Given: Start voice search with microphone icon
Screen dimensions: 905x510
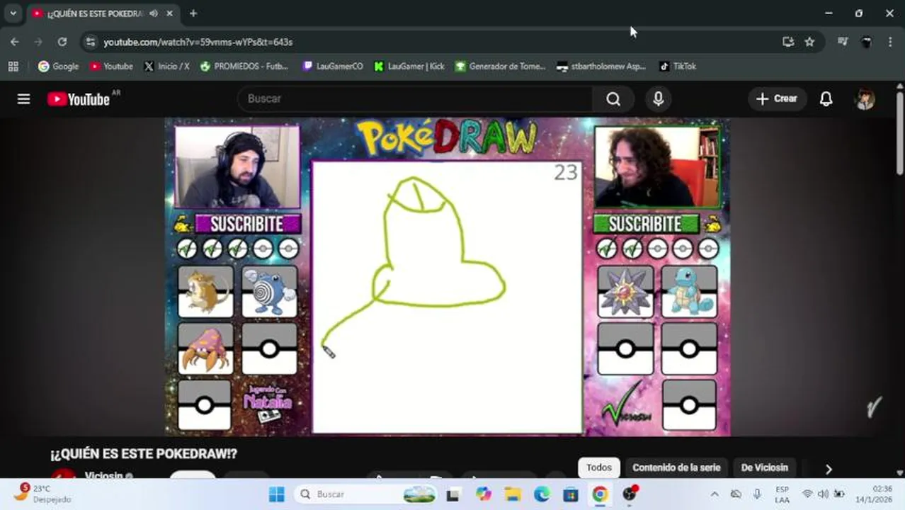Looking at the screenshot, I should point(659,99).
